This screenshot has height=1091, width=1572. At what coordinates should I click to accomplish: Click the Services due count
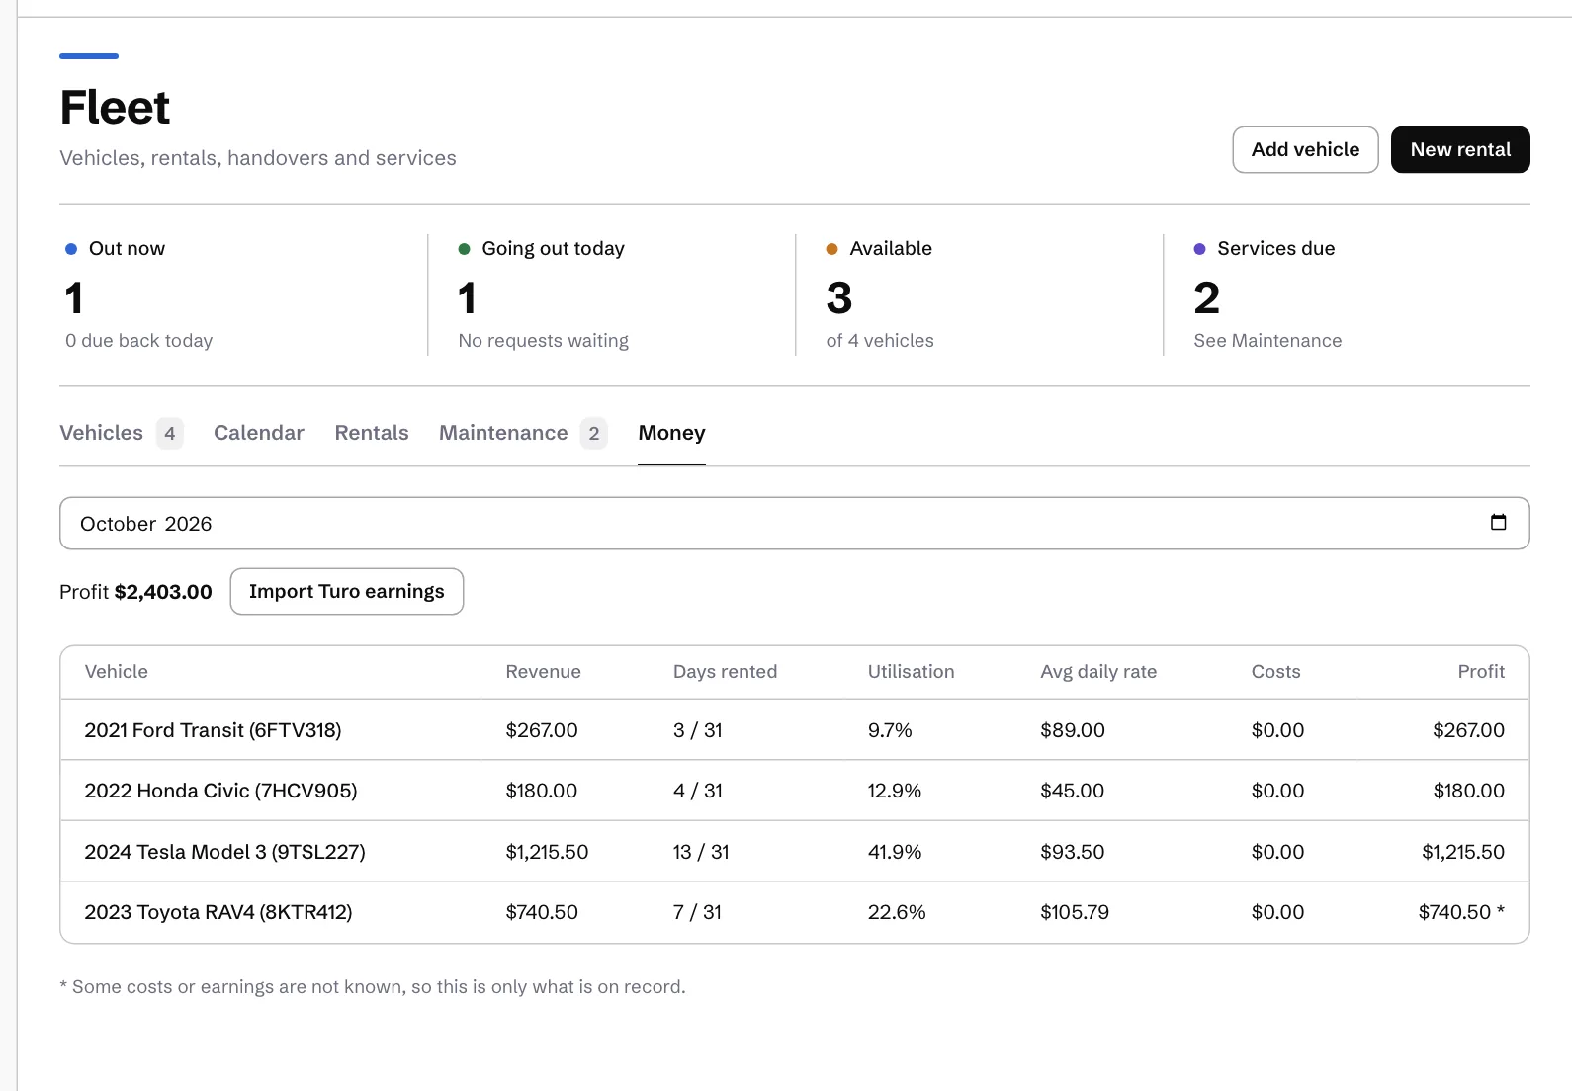pyautogui.click(x=1206, y=298)
